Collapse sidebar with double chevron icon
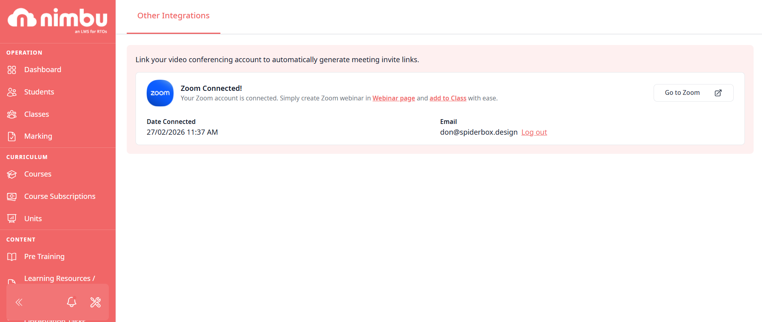Image resolution: width=762 pixels, height=322 pixels. point(19,302)
